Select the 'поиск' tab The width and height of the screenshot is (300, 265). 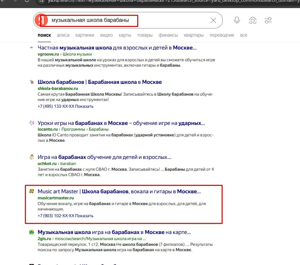[x=44, y=35]
